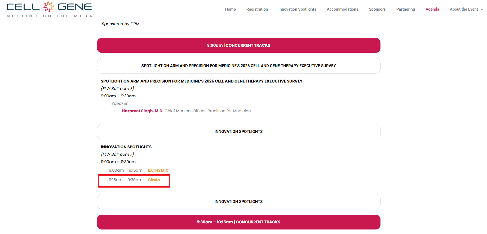Viewport: 487px width, 234px height.
Task: Go to the Registration page
Action: coord(257,9)
